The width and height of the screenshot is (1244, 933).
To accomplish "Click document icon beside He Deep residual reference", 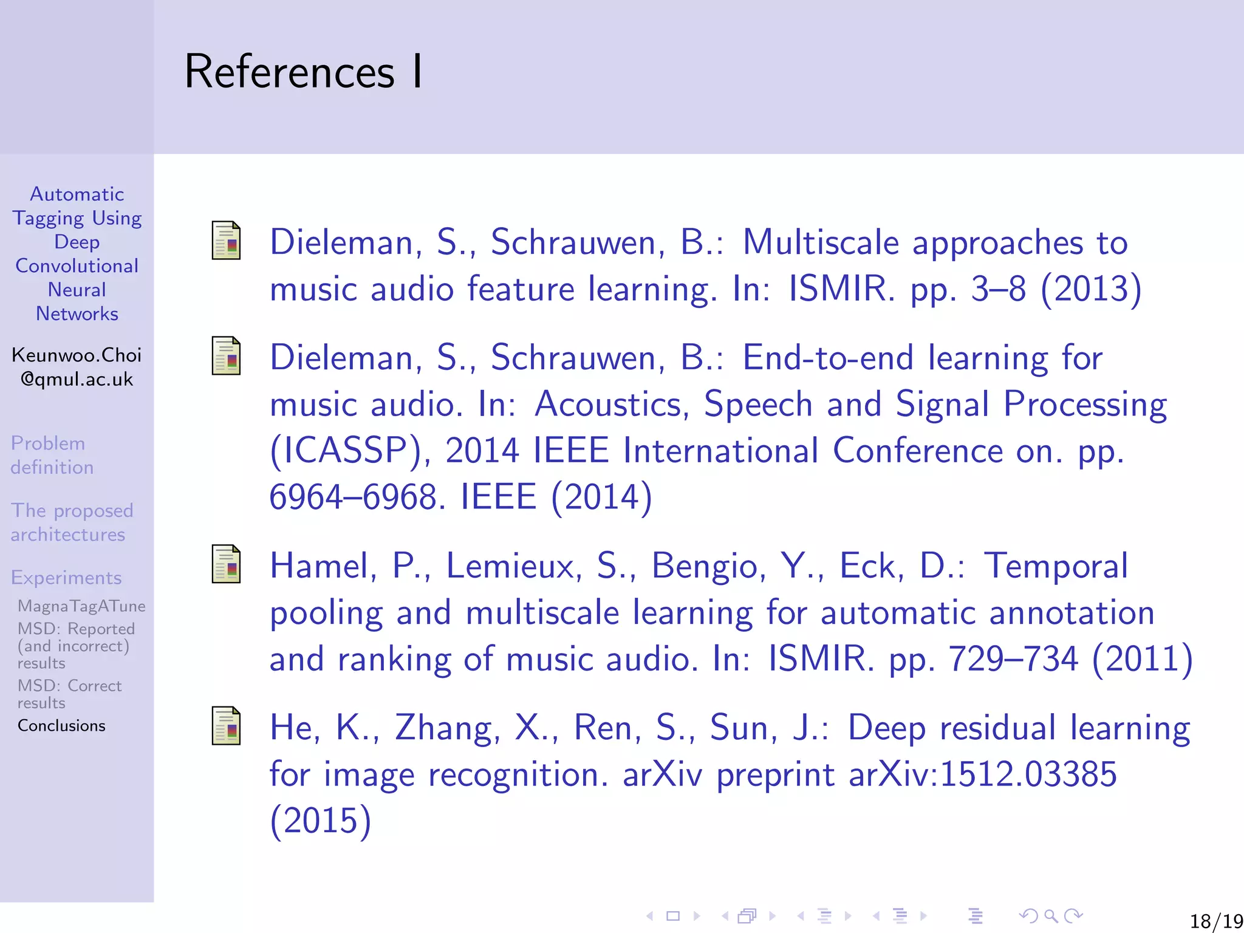I will pyautogui.click(x=226, y=725).
